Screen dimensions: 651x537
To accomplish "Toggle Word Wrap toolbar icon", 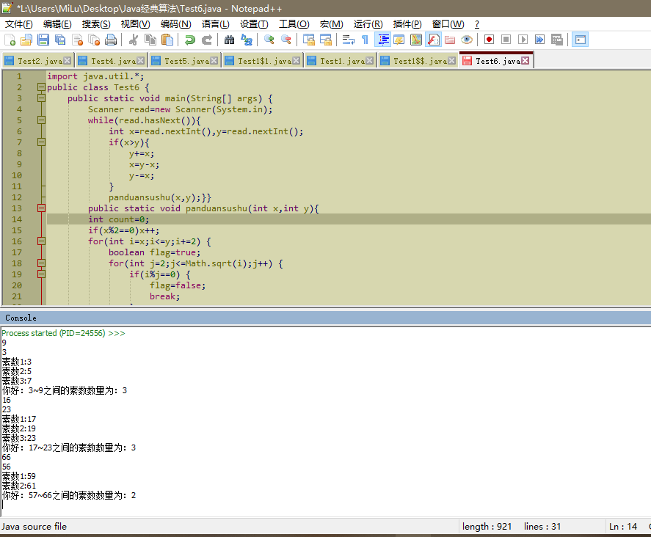I will [348, 40].
